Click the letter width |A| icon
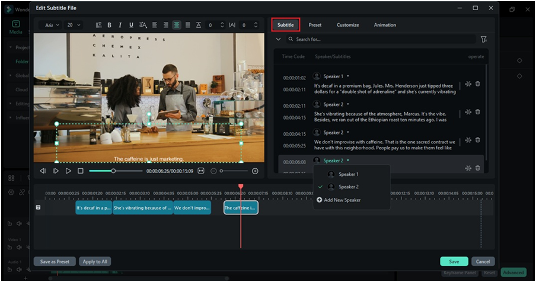 232,25
